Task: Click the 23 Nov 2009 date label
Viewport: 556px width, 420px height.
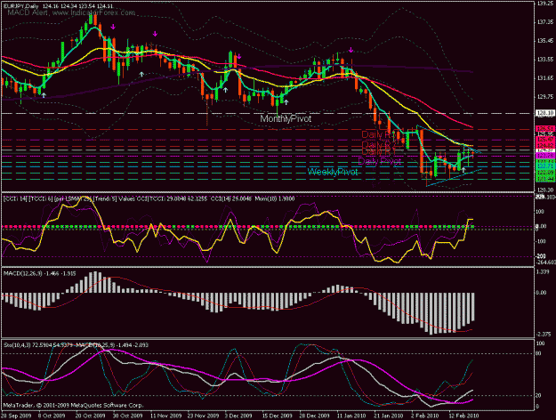Action: 203,416
